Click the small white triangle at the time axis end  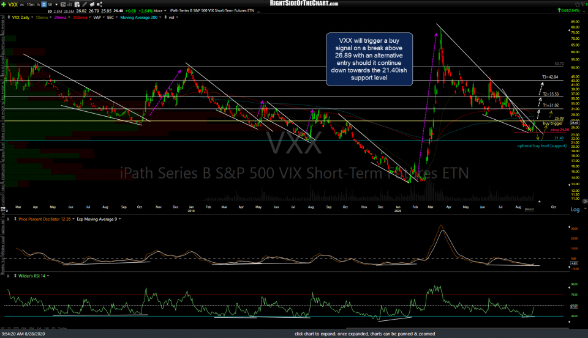539,201
